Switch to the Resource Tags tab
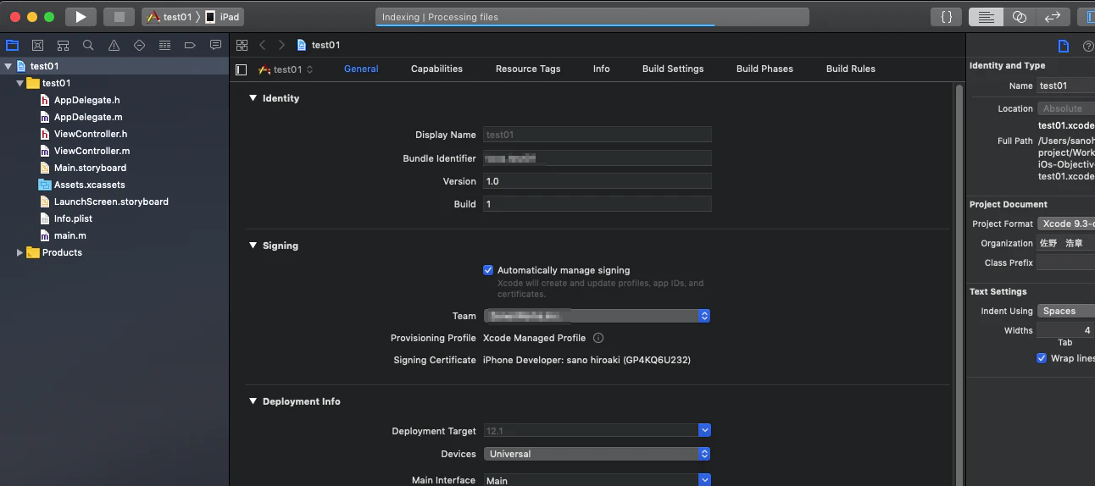1095x486 pixels. (528, 69)
